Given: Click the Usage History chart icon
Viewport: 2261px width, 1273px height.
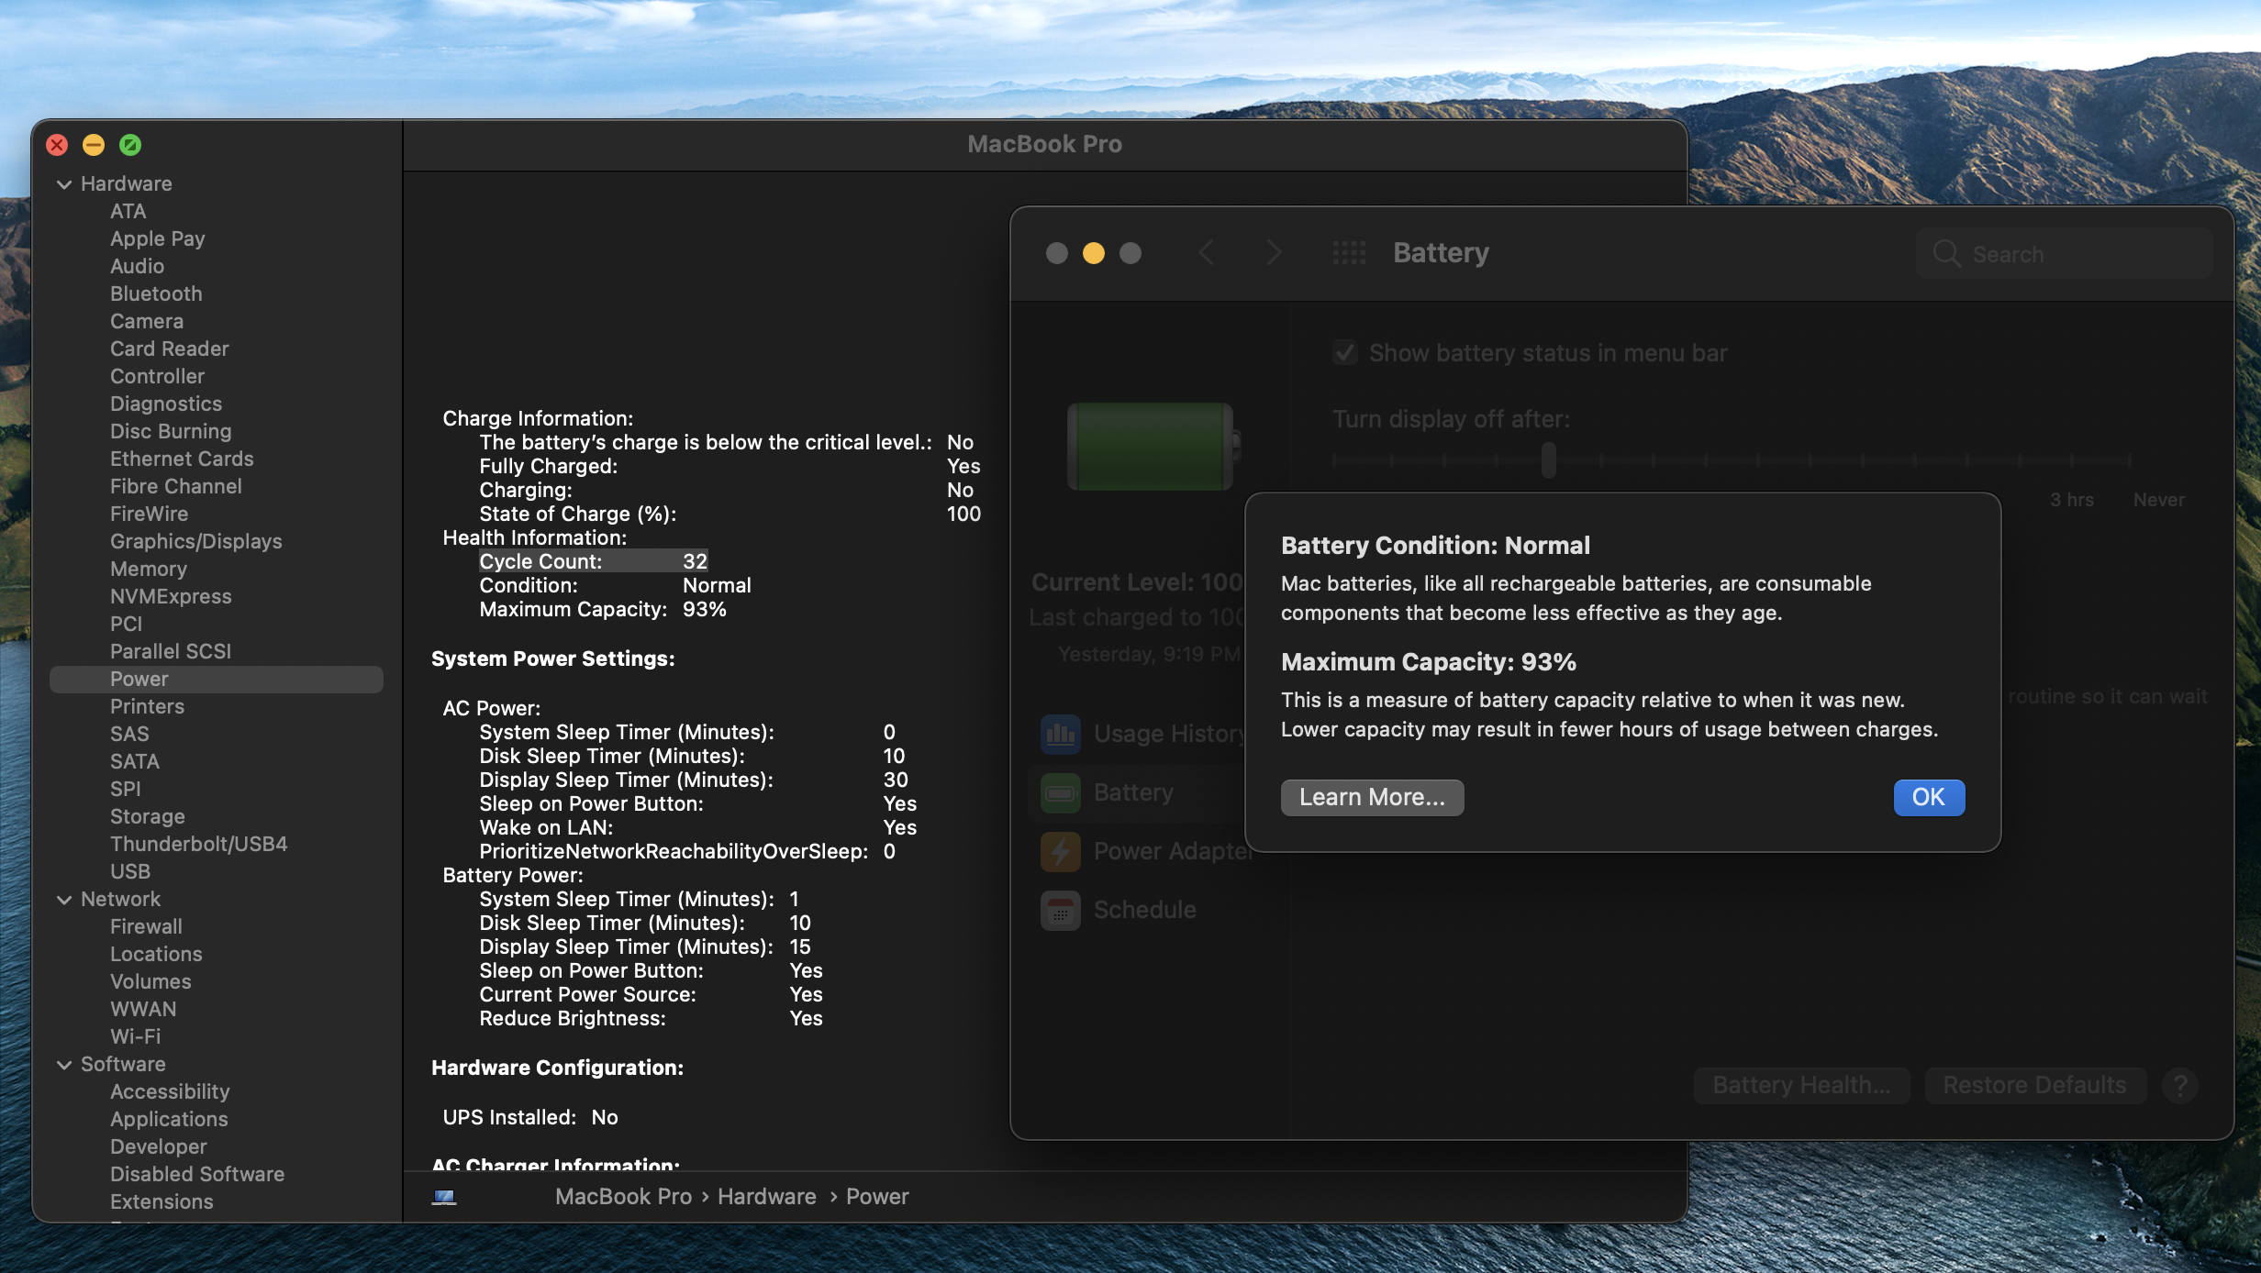Looking at the screenshot, I should pos(1060,734).
